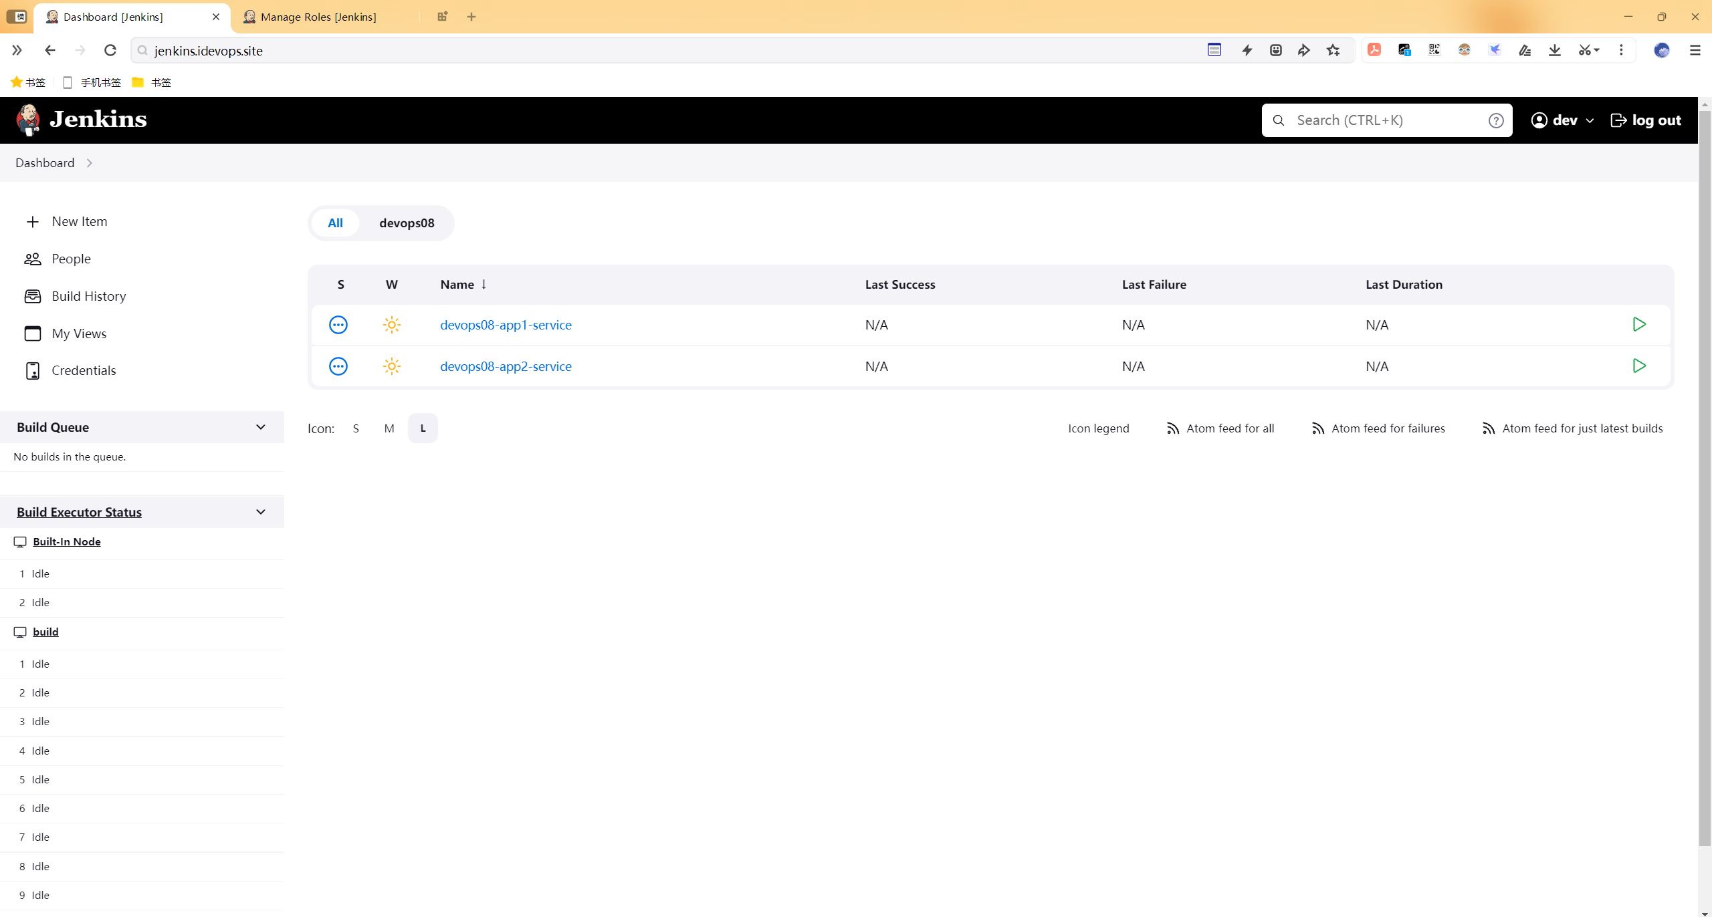1712x917 pixels.
Task: Open the devops08-app2-service job
Action: (x=506, y=366)
